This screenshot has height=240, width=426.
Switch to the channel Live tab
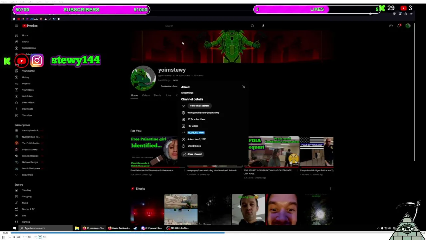169,95
